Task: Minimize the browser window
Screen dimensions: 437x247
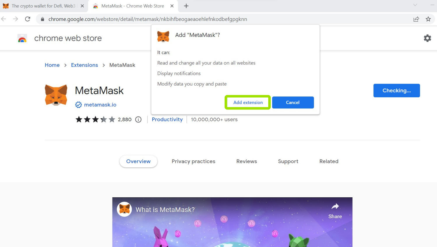Action: tap(432, 5)
